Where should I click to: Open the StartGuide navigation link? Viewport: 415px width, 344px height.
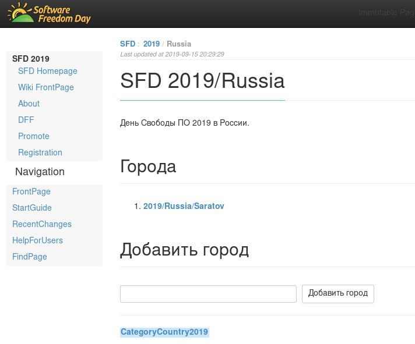31,208
